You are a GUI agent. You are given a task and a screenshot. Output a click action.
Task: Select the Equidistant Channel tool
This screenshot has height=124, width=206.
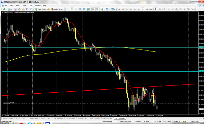176,9
